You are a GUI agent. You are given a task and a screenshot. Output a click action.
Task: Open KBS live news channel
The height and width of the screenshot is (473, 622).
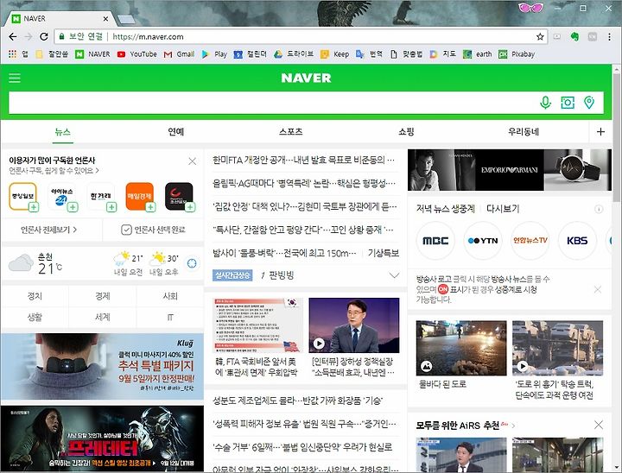(577, 240)
